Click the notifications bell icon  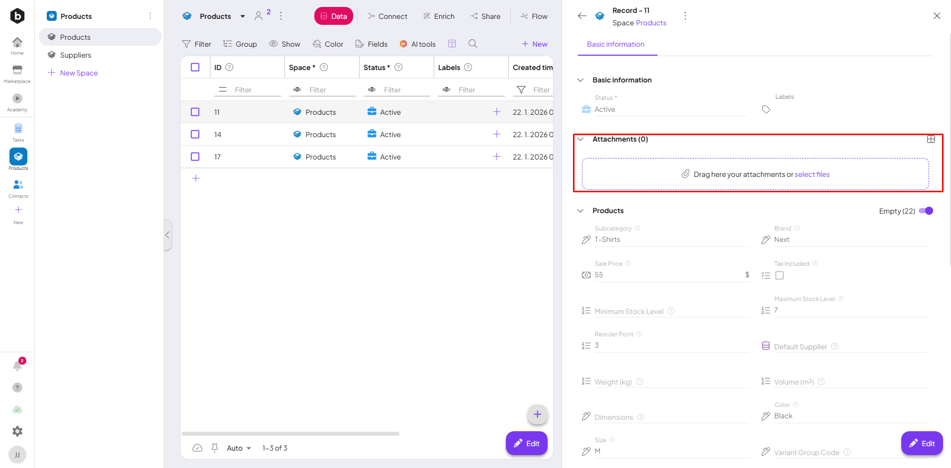[17, 366]
